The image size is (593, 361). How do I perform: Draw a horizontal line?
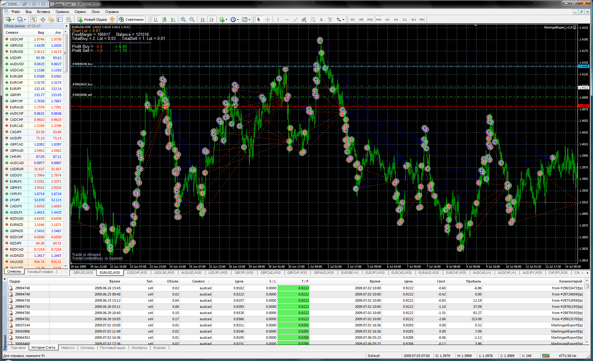pos(287,19)
